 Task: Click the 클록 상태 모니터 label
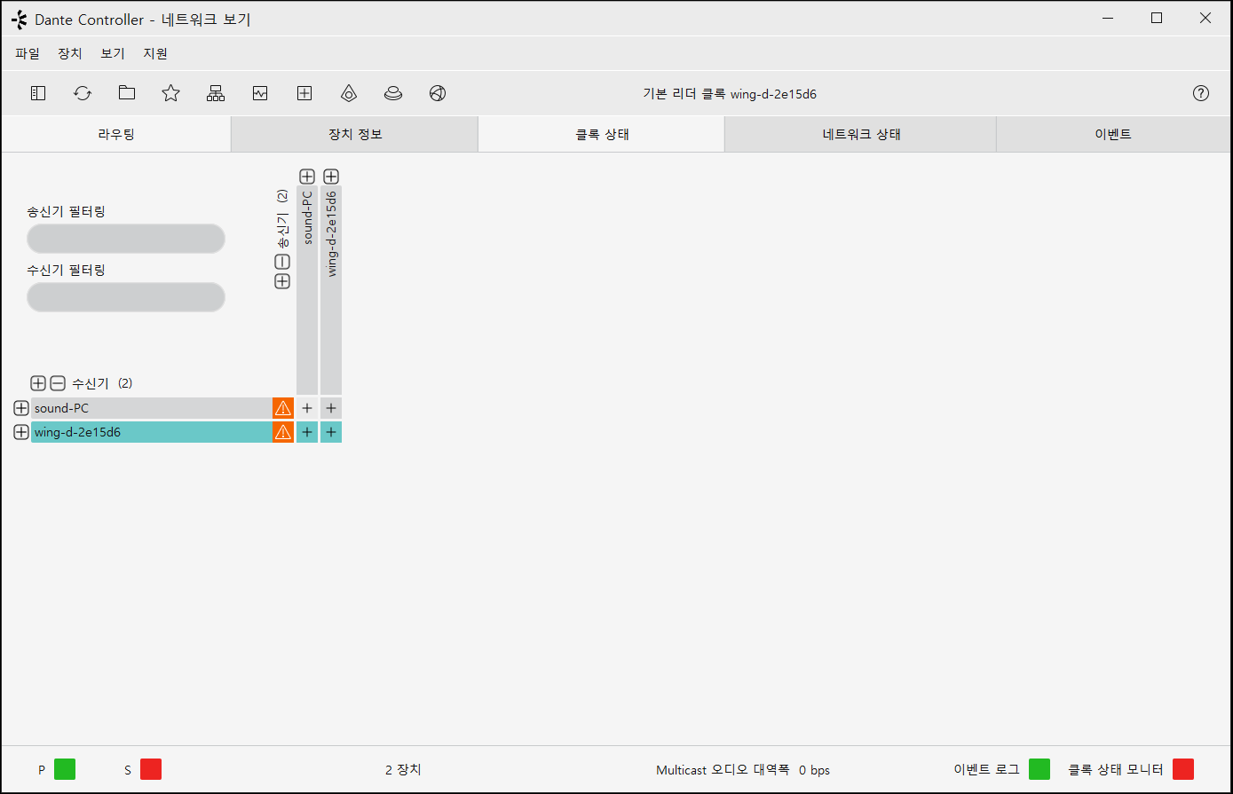(1115, 769)
